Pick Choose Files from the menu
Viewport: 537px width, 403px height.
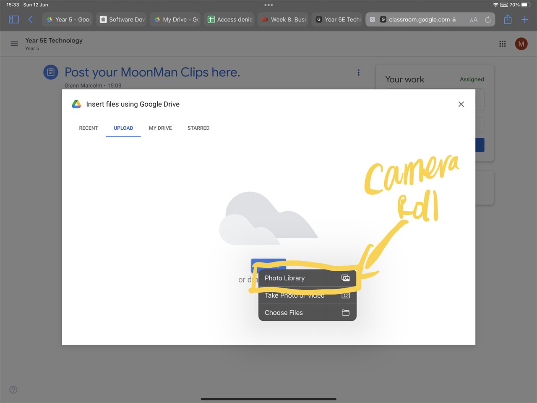(x=307, y=313)
